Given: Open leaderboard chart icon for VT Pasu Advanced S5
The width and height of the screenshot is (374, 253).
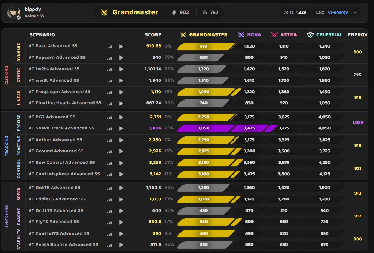Looking at the screenshot, I should coord(109,47).
